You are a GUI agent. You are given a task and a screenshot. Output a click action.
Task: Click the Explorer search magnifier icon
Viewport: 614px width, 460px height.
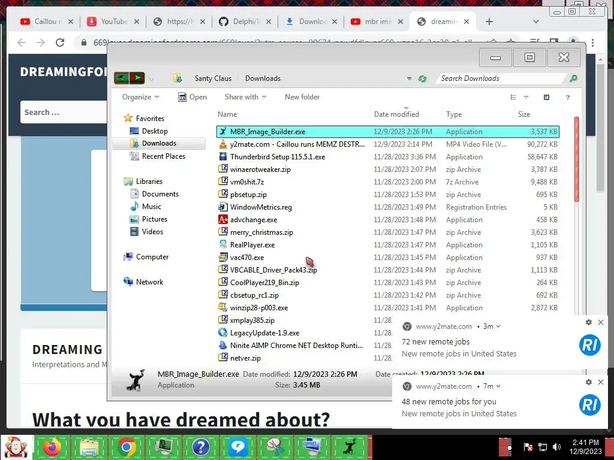click(573, 78)
